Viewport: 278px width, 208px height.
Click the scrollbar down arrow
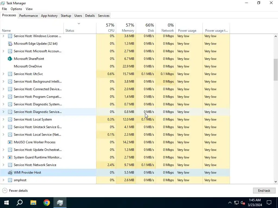(x=276, y=182)
